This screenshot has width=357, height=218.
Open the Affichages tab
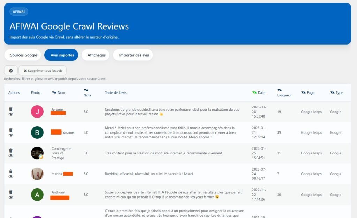coord(96,55)
